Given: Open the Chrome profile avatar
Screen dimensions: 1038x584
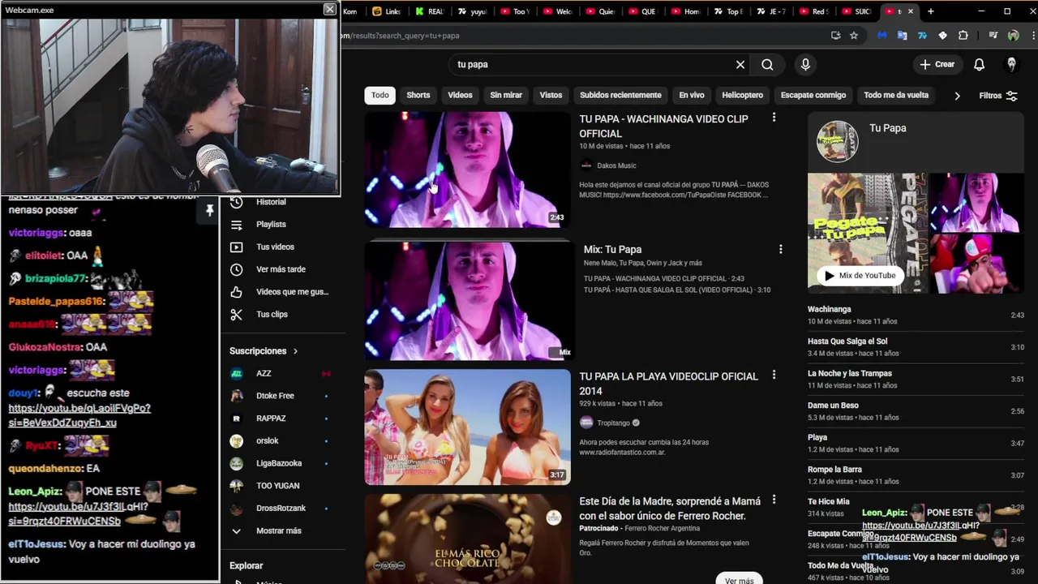Looking at the screenshot, I should tap(1013, 36).
